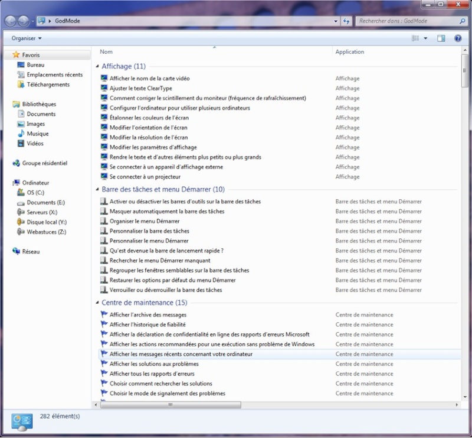Image resolution: width=472 pixels, height=438 pixels.
Task: Click the Favoris star icon
Action: (x=16, y=55)
